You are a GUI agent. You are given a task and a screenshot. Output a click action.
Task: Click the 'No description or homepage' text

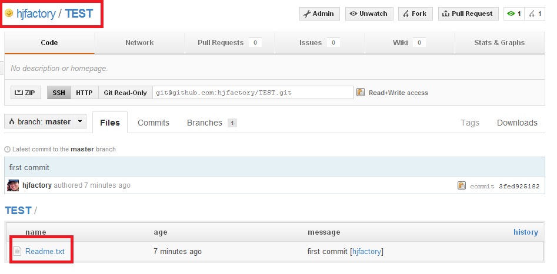click(59, 69)
